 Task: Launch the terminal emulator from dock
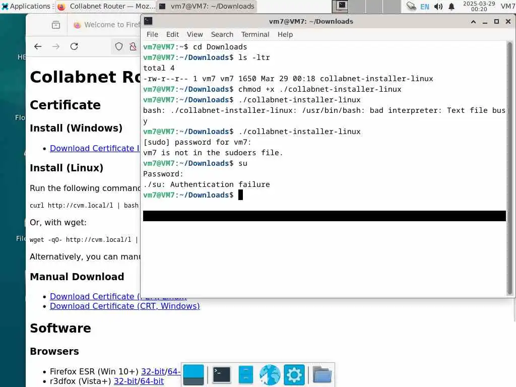(x=222, y=375)
